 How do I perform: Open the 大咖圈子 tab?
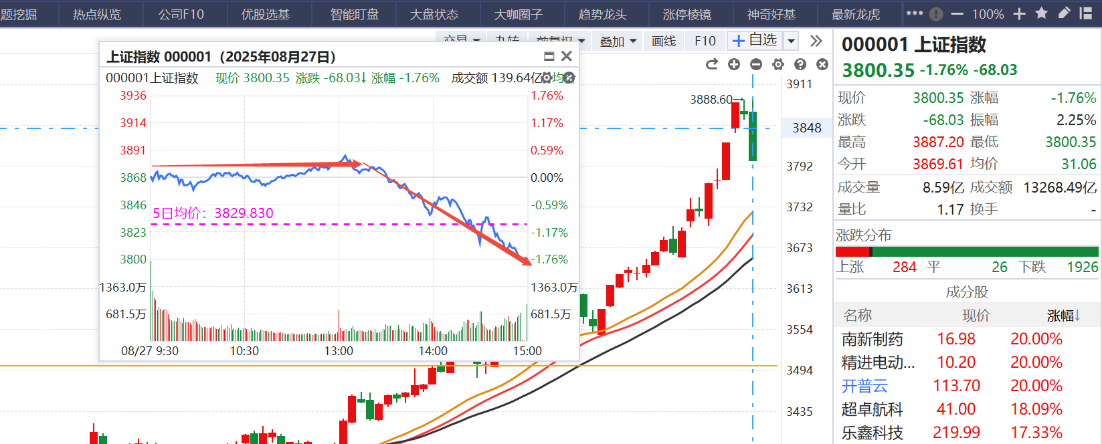point(519,14)
